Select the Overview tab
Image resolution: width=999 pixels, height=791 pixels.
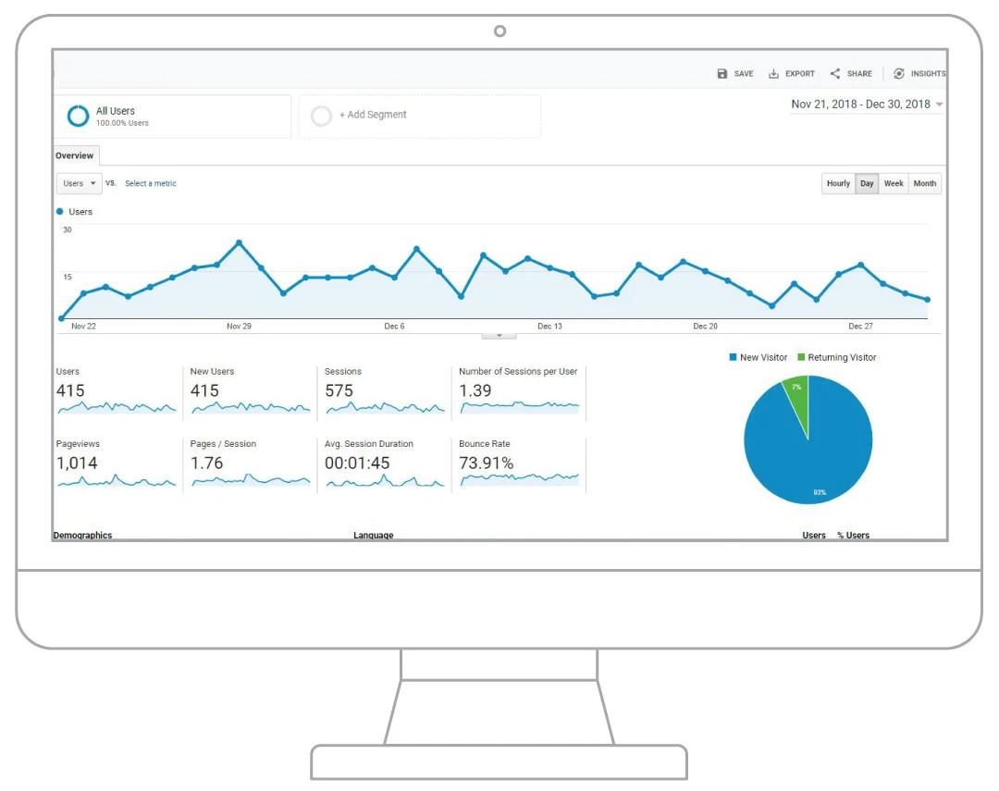74,155
